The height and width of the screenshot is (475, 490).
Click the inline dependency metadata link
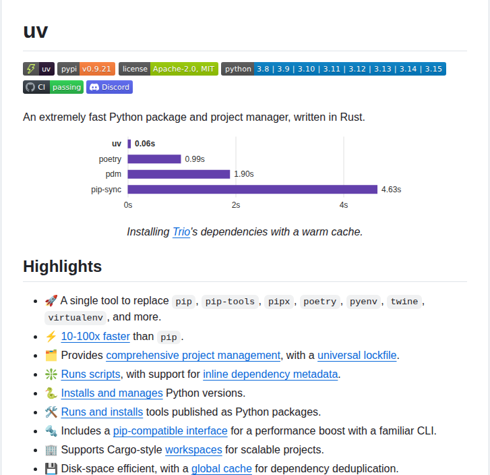point(270,374)
